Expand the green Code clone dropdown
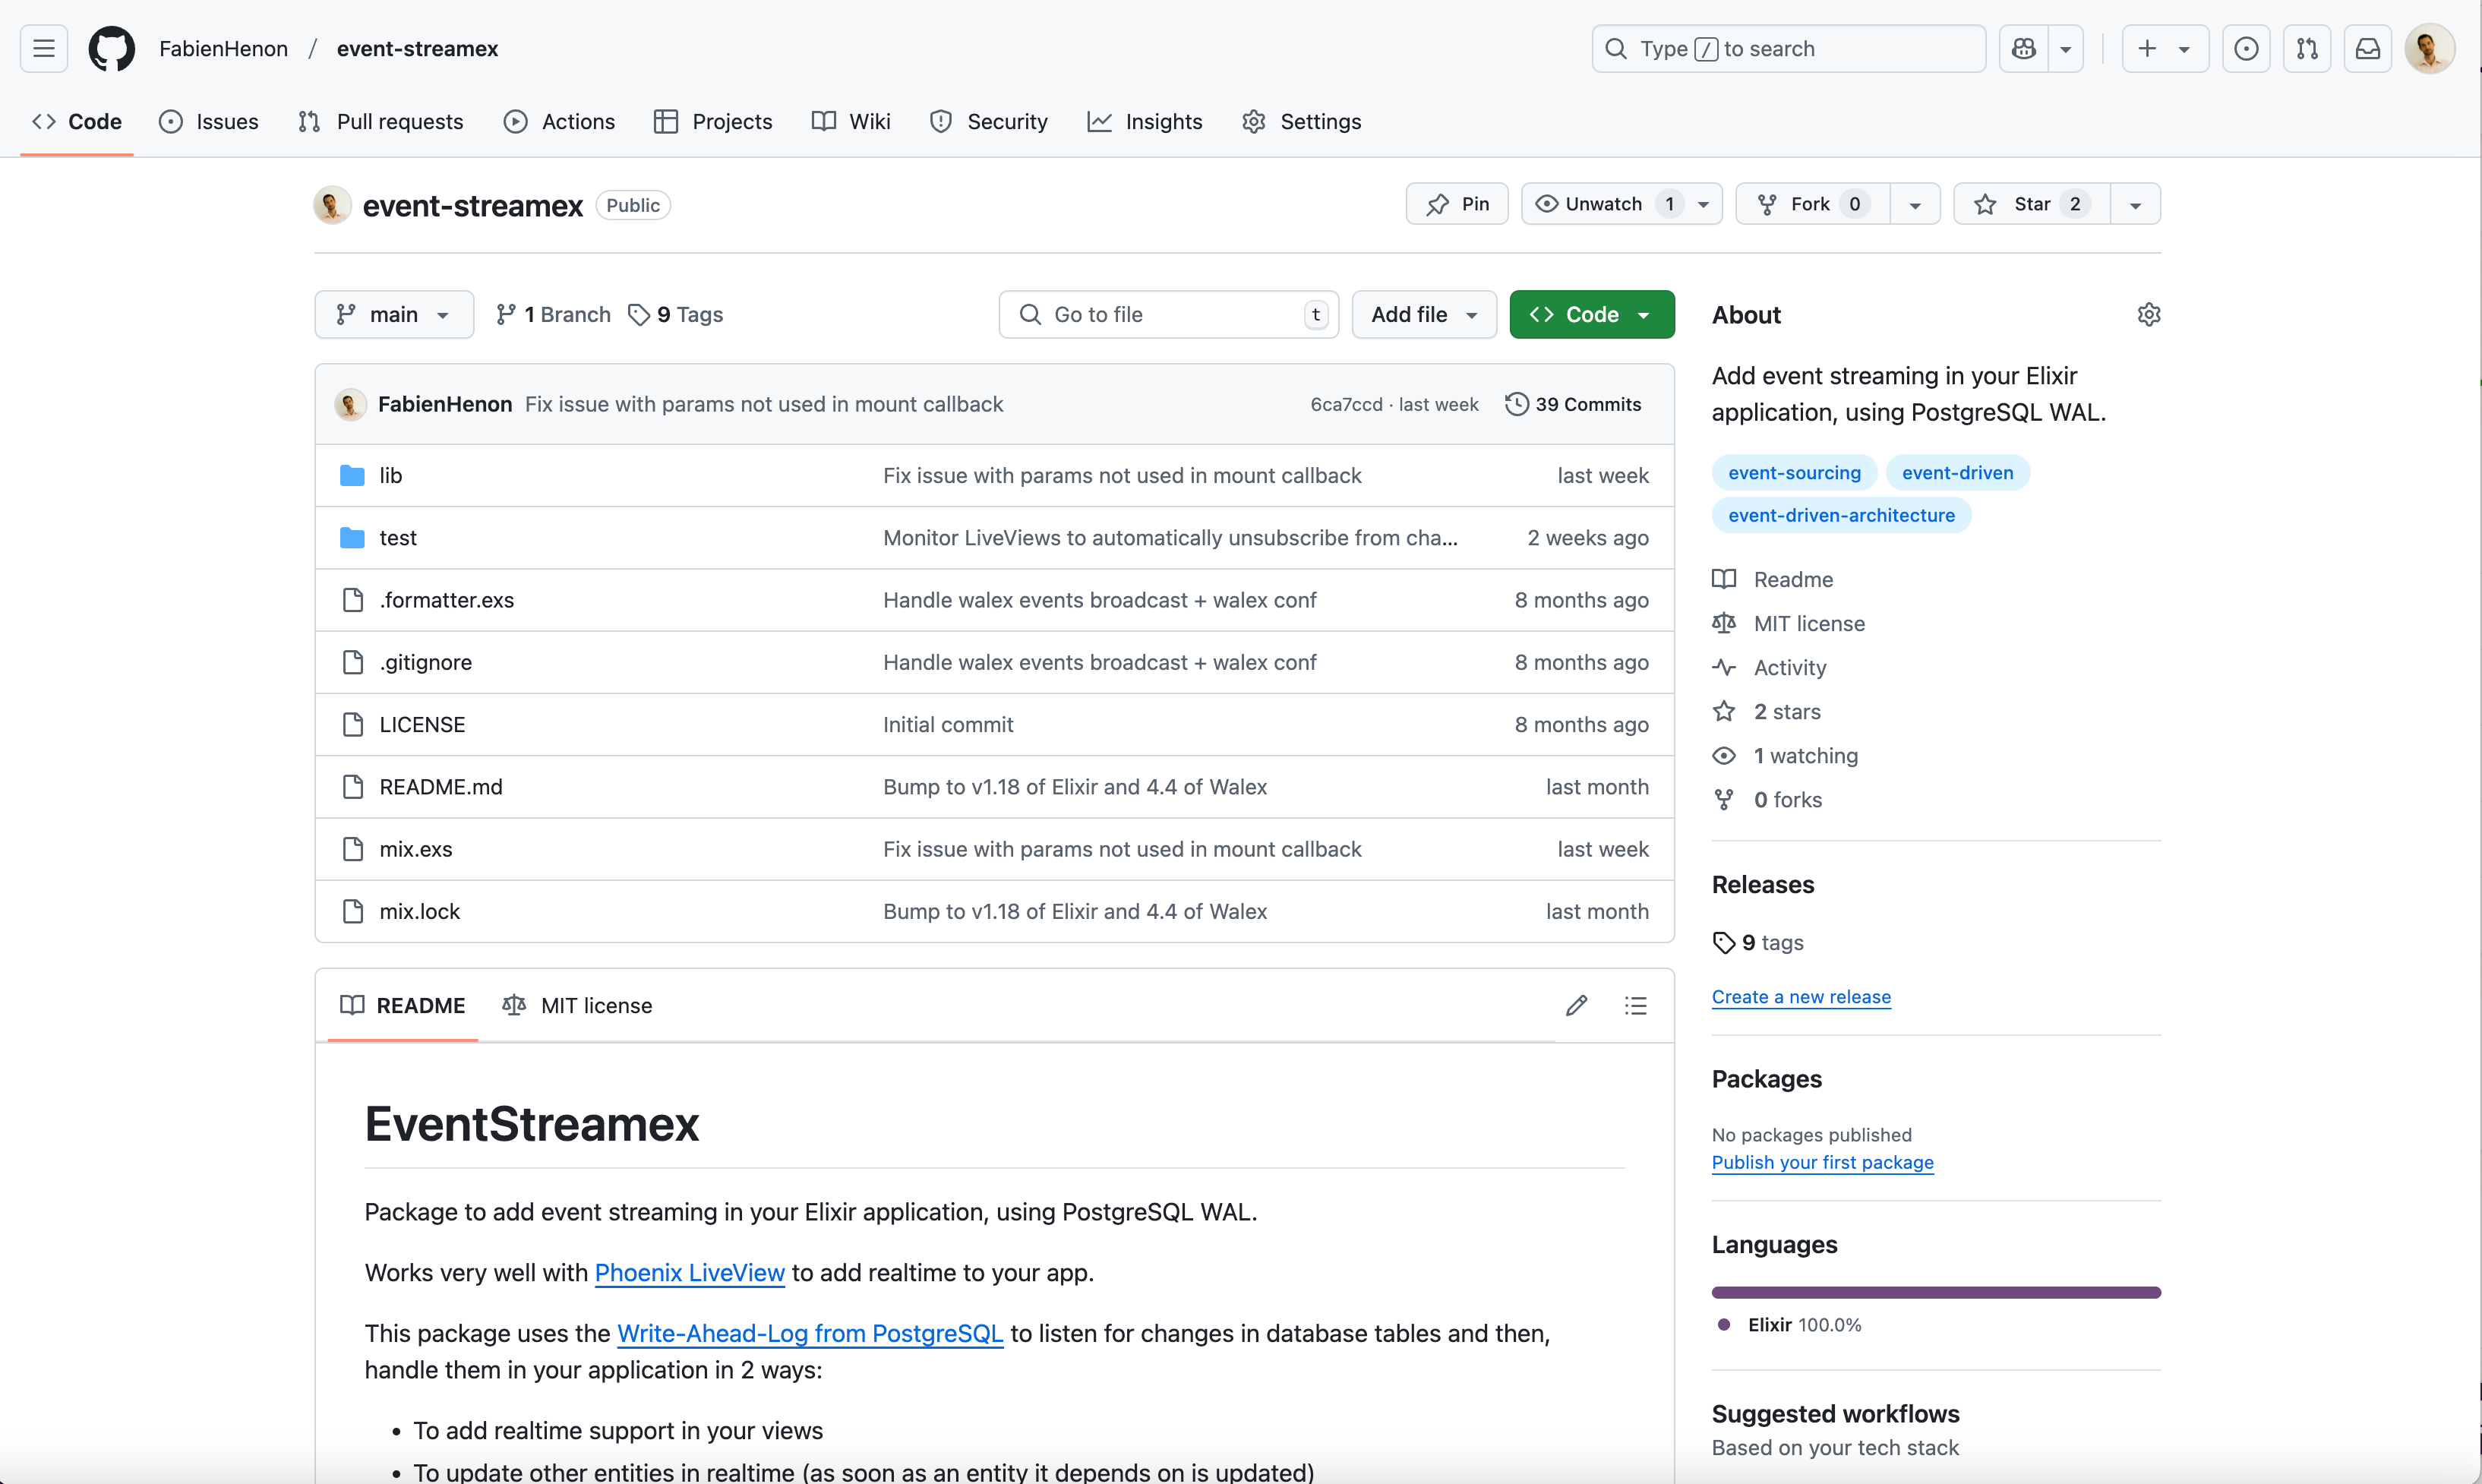 pos(1591,315)
